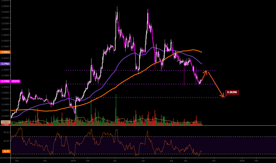Screen dimensions: 276x163
Task: Click the 0.56000 price axis label
Action: tap(5, 12)
